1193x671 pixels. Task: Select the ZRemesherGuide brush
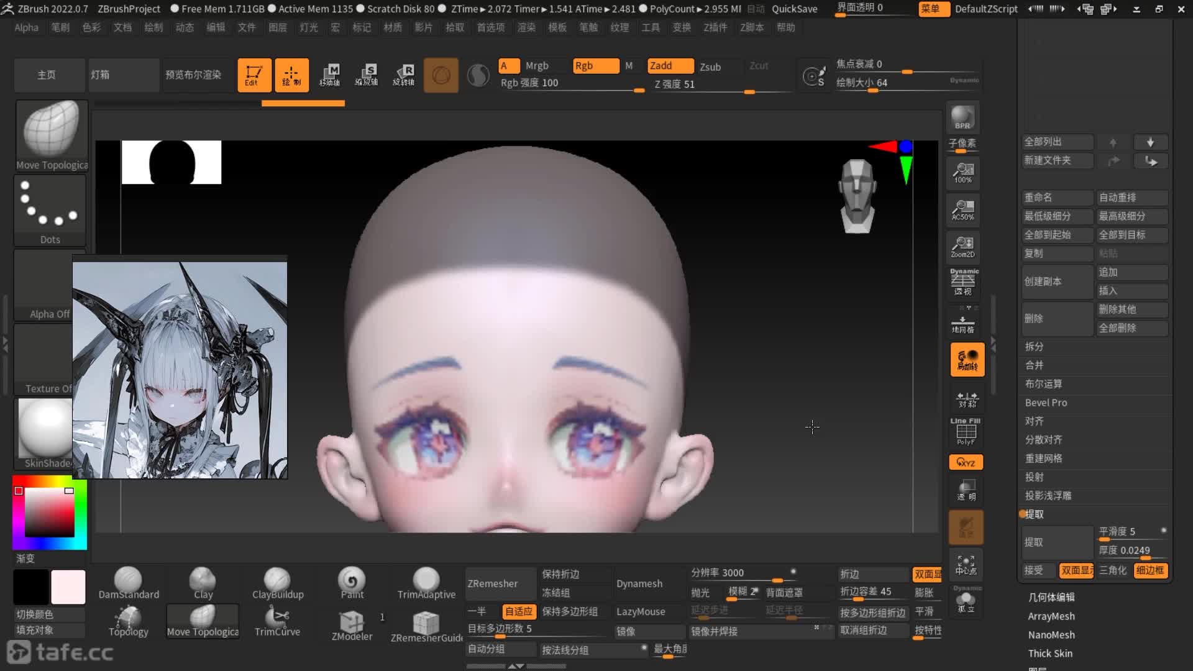click(x=427, y=625)
